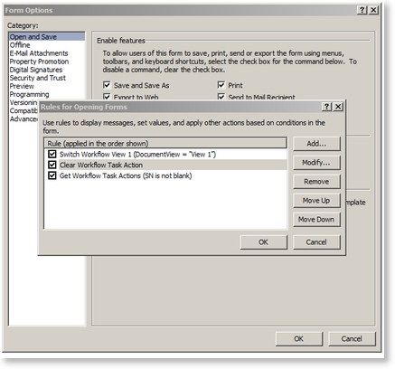This screenshot has width=395, height=369.
Task: Select Get Workflow Task Actions rule row
Action: tap(165, 175)
